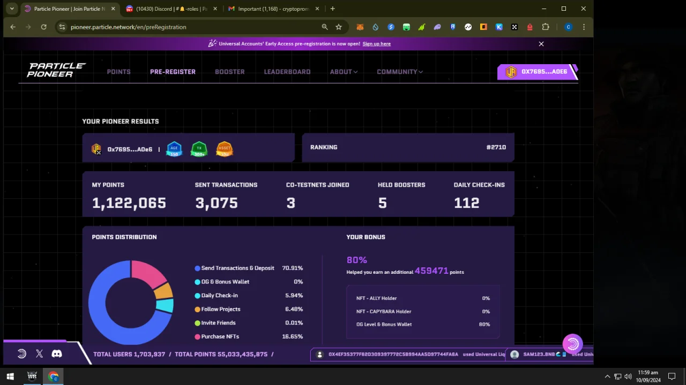This screenshot has width=686, height=385.
Task: Open the X (Twitter) link in footer
Action: click(x=39, y=353)
